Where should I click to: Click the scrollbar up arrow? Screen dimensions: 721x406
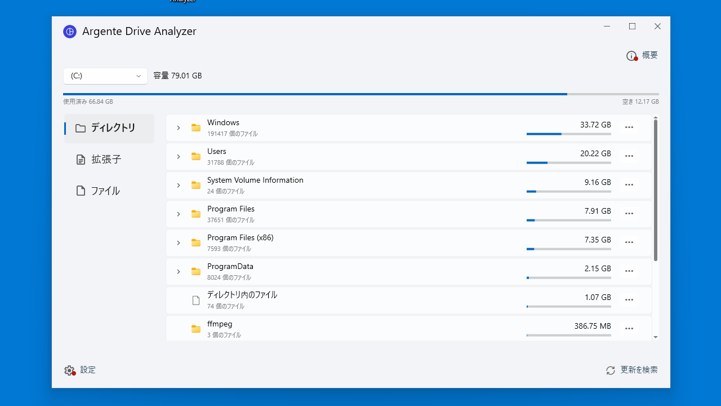tap(656, 117)
